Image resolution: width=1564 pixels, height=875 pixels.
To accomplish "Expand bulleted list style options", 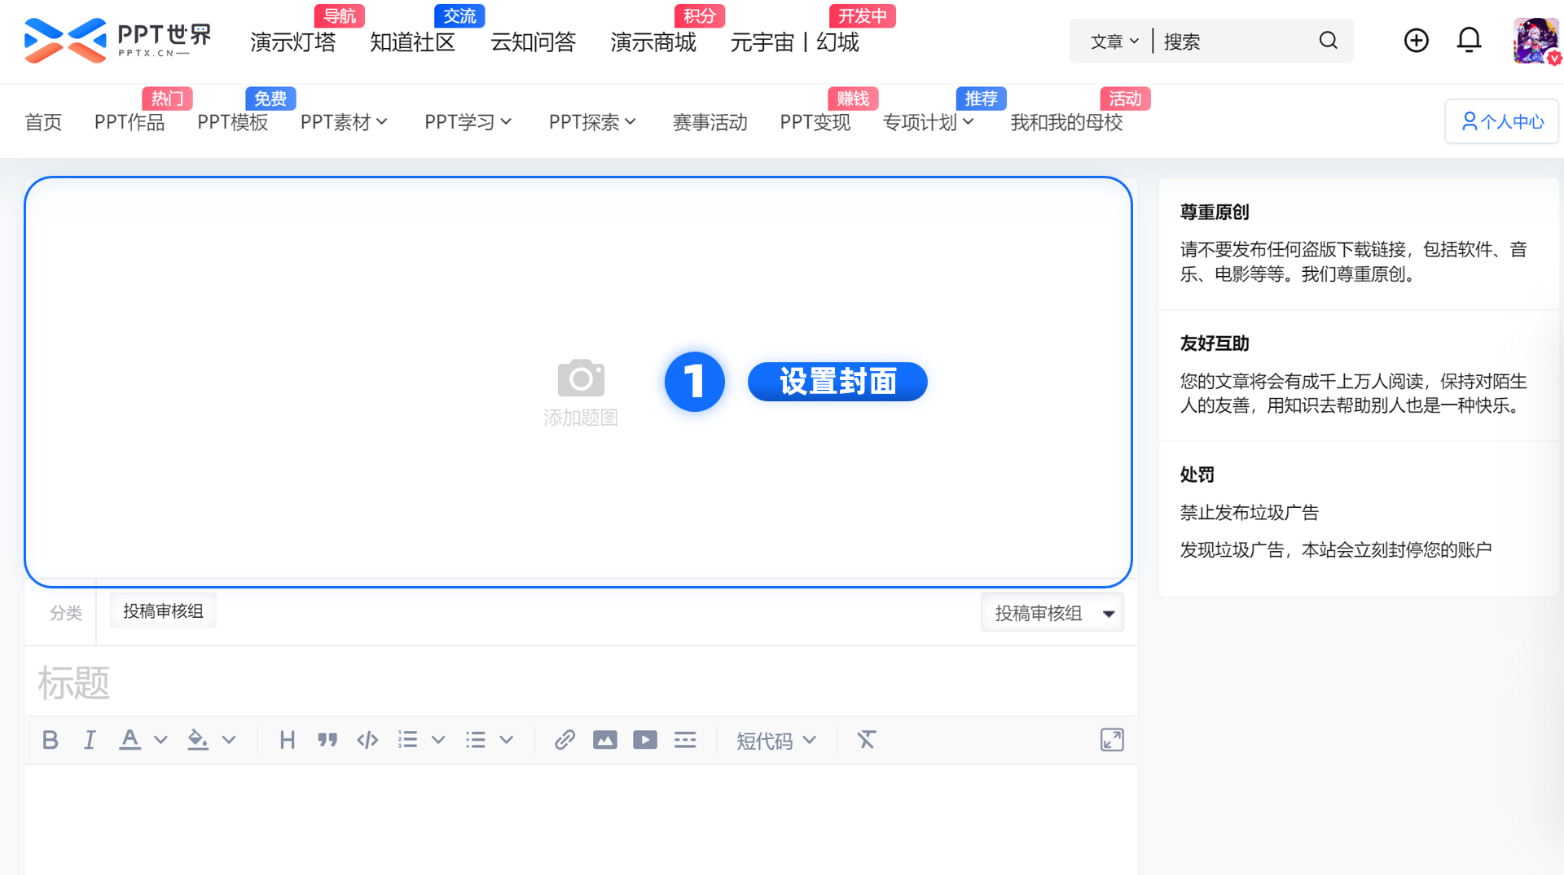I will coord(507,740).
